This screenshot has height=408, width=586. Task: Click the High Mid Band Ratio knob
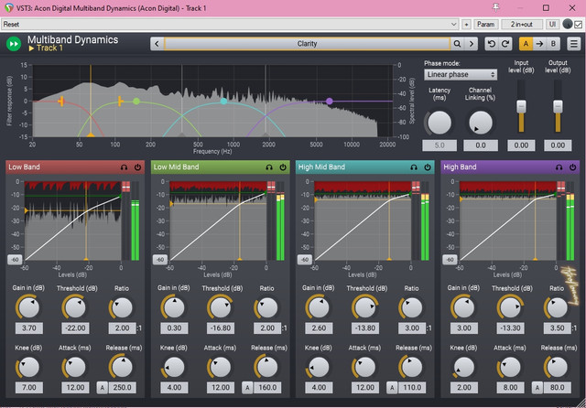coord(411,307)
